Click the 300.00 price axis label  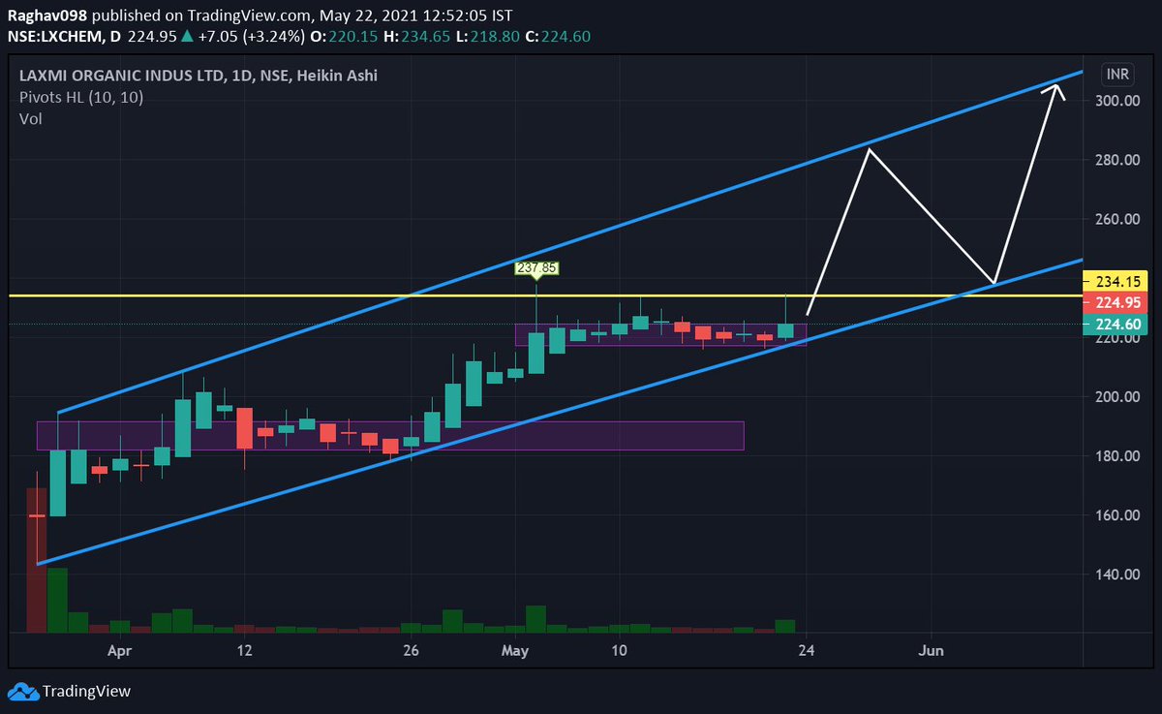click(x=1116, y=101)
